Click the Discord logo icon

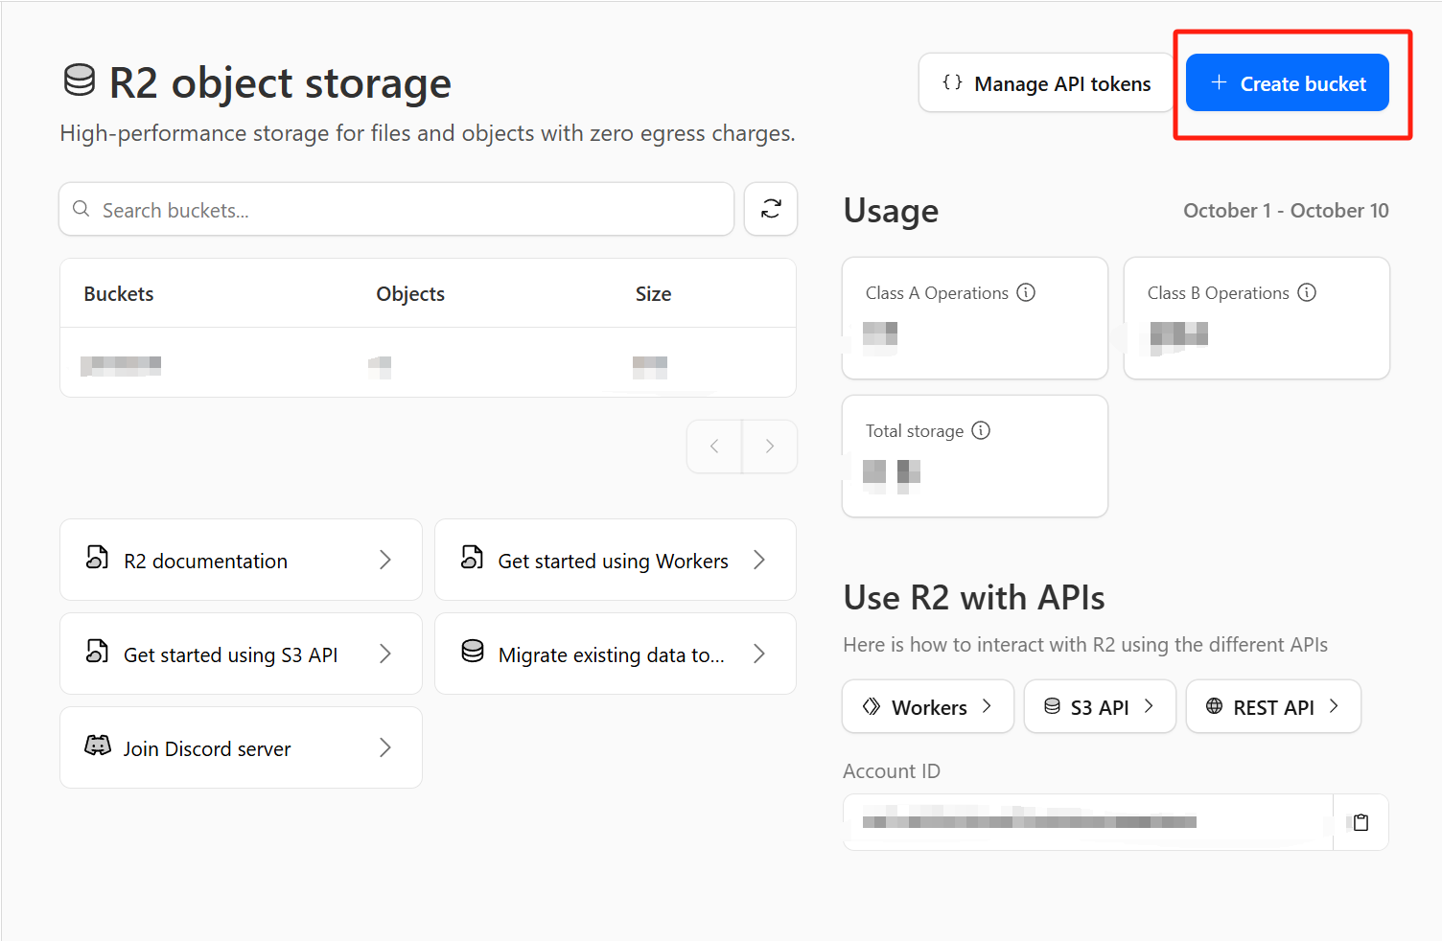click(x=98, y=746)
